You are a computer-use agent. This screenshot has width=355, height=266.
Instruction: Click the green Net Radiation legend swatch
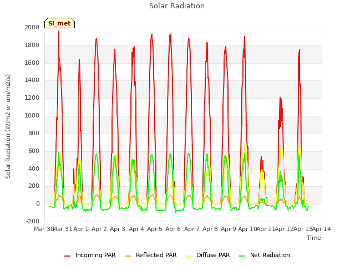[242, 256]
